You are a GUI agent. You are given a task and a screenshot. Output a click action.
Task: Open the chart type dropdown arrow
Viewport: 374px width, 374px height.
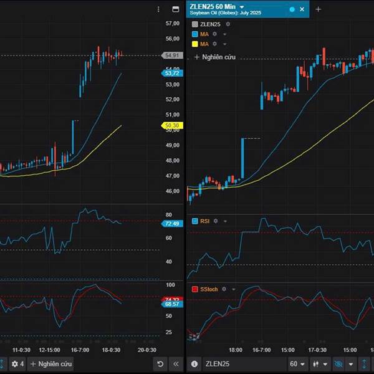(325, 364)
